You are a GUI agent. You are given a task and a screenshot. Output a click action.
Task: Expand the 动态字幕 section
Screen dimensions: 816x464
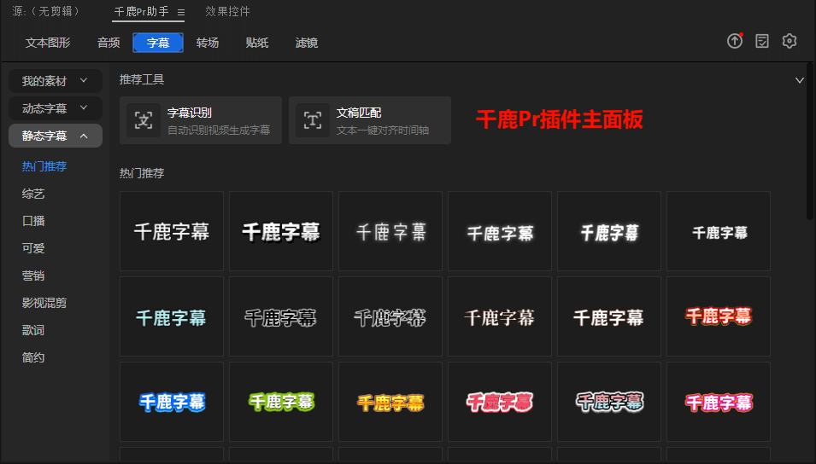point(56,108)
